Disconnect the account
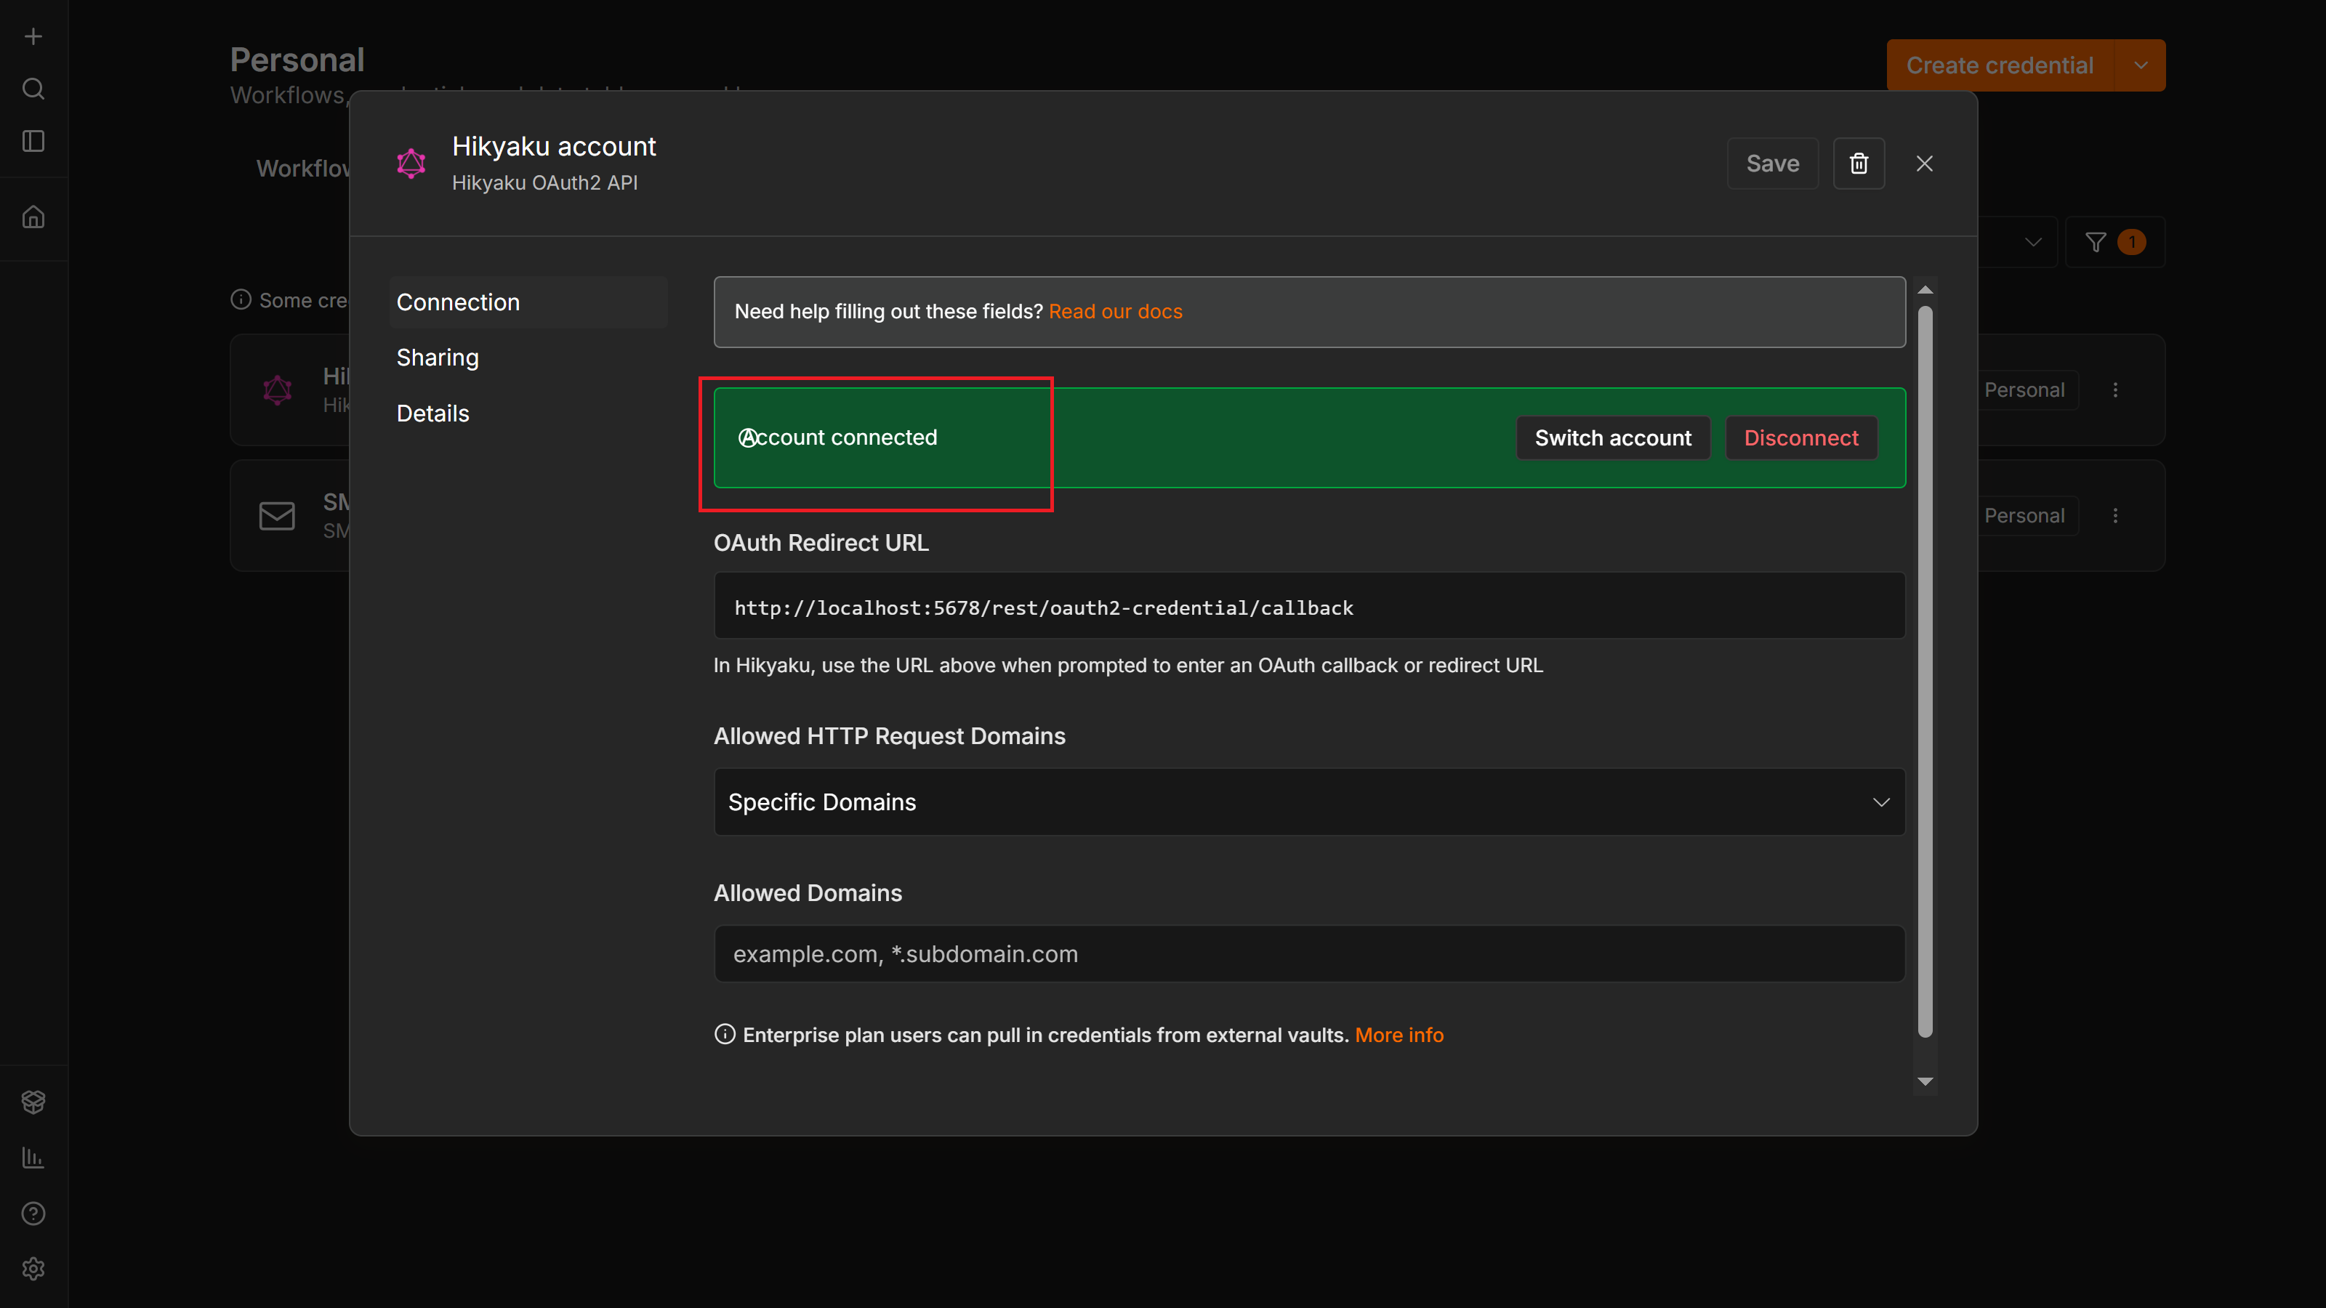The width and height of the screenshot is (2326, 1308). (x=1800, y=437)
